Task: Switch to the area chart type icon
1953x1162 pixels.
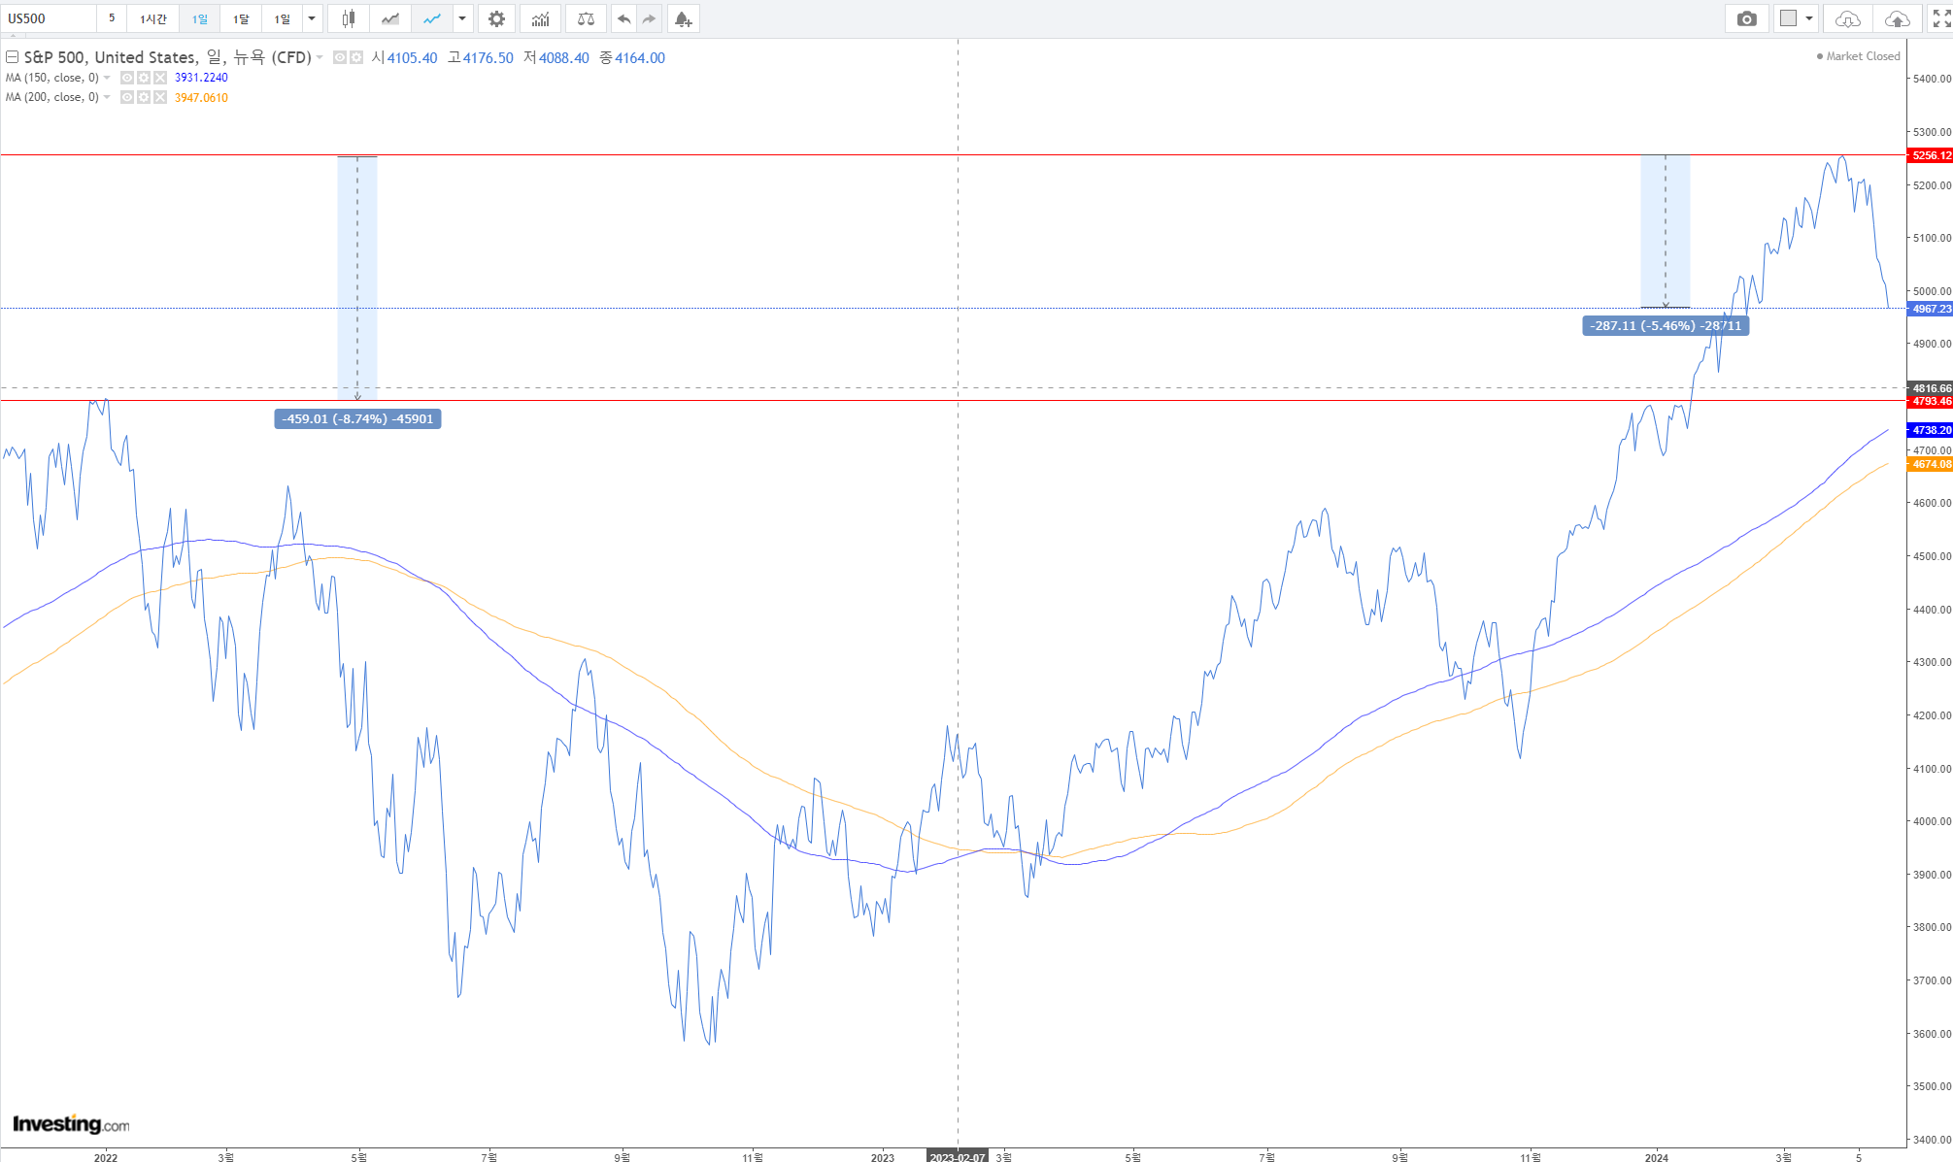Action: tap(390, 18)
